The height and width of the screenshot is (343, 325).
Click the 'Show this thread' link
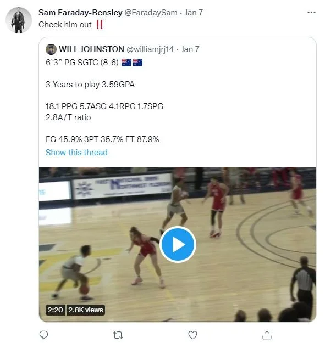[76, 153]
